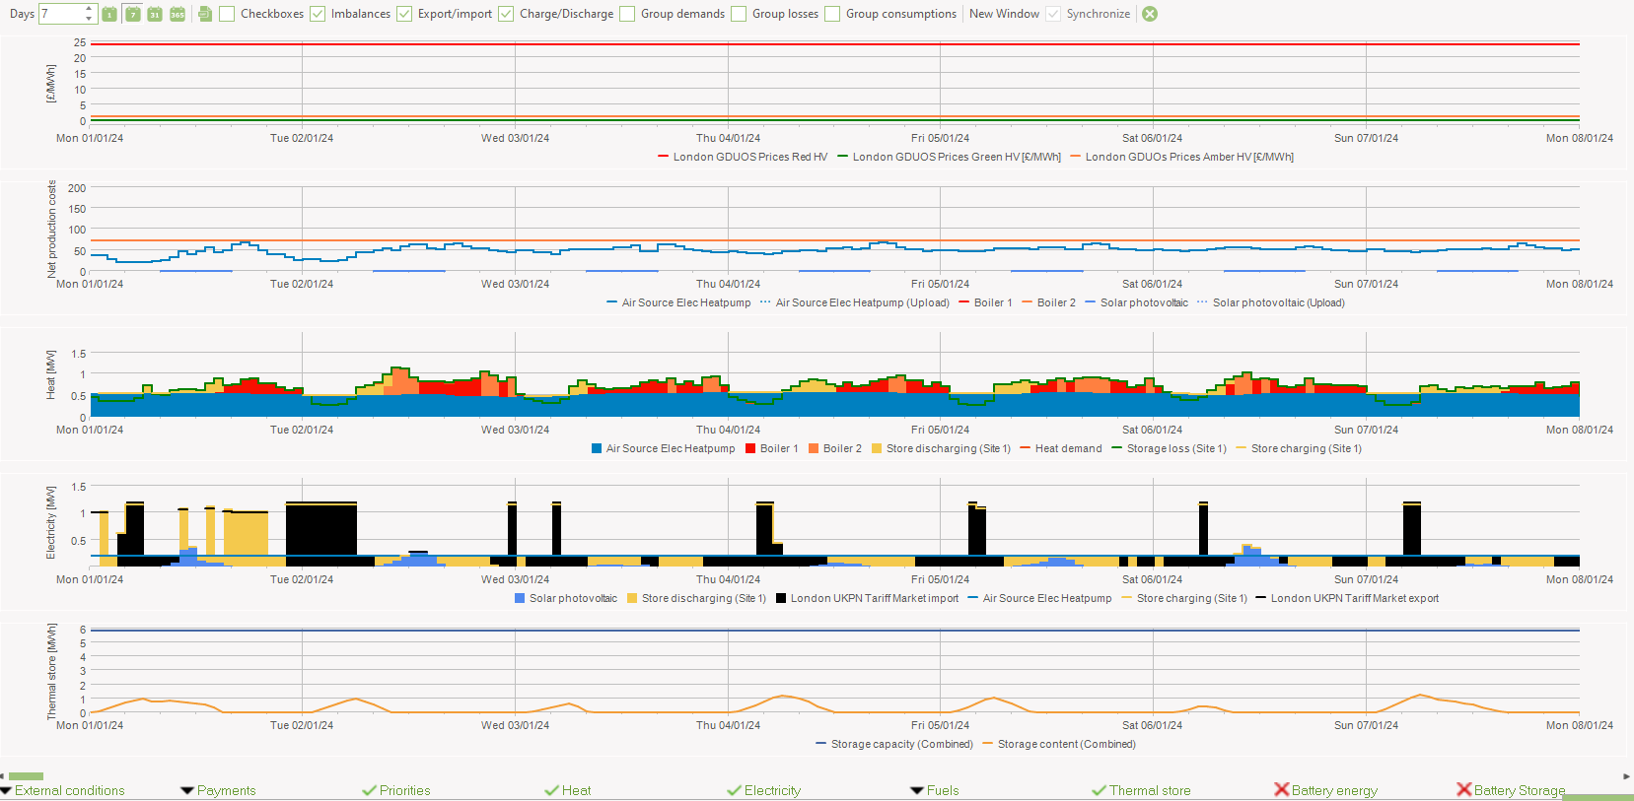Click Air Source Elec Heatpump cost legend
Viewport: 1634px width, 801px height.
tap(678, 302)
